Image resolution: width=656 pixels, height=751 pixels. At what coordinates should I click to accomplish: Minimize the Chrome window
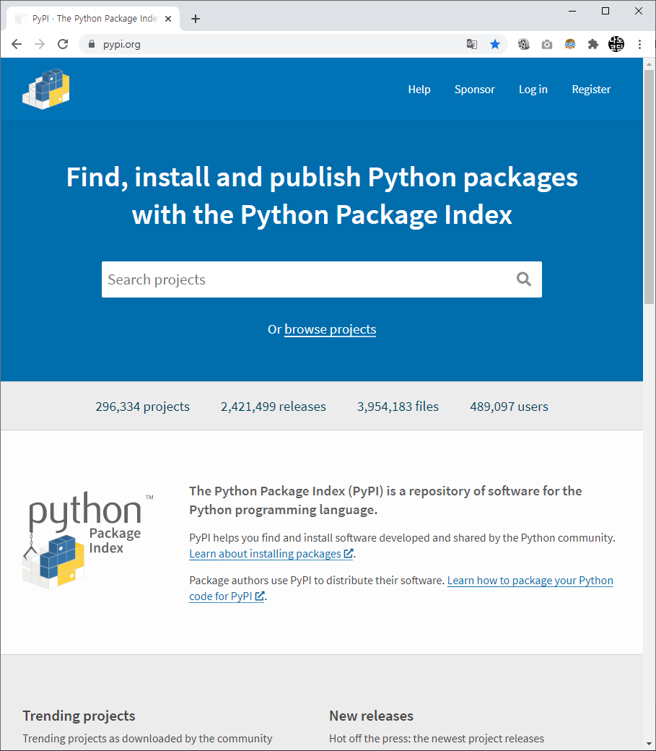(x=572, y=11)
